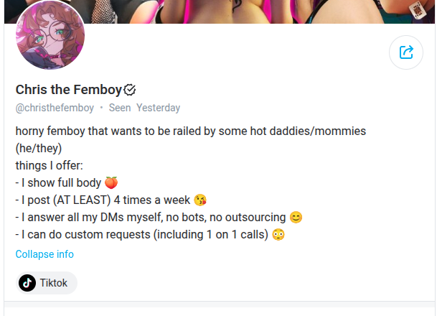Click the kissing face emoji
The height and width of the screenshot is (316, 437).
200,200
